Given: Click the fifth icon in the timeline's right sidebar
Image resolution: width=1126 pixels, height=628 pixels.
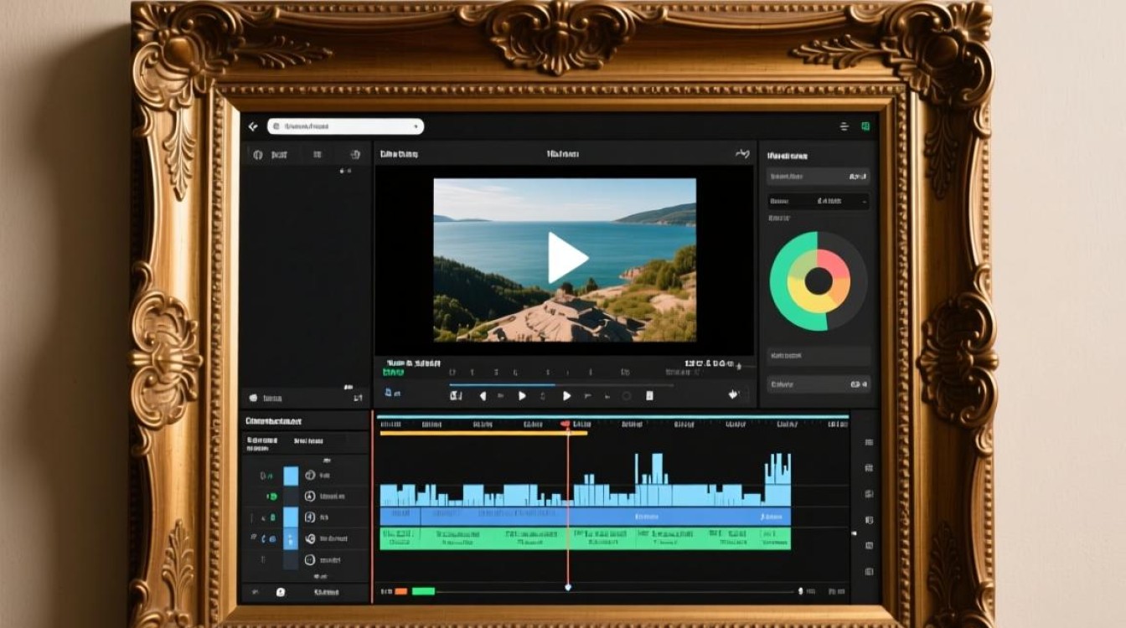Looking at the screenshot, I should (869, 546).
